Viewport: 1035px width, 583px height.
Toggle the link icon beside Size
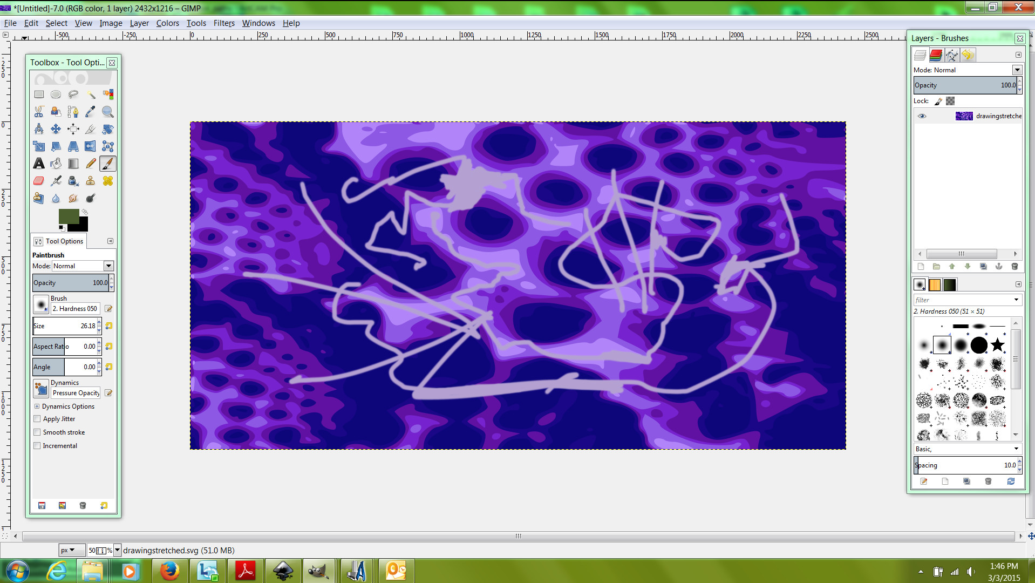click(108, 326)
